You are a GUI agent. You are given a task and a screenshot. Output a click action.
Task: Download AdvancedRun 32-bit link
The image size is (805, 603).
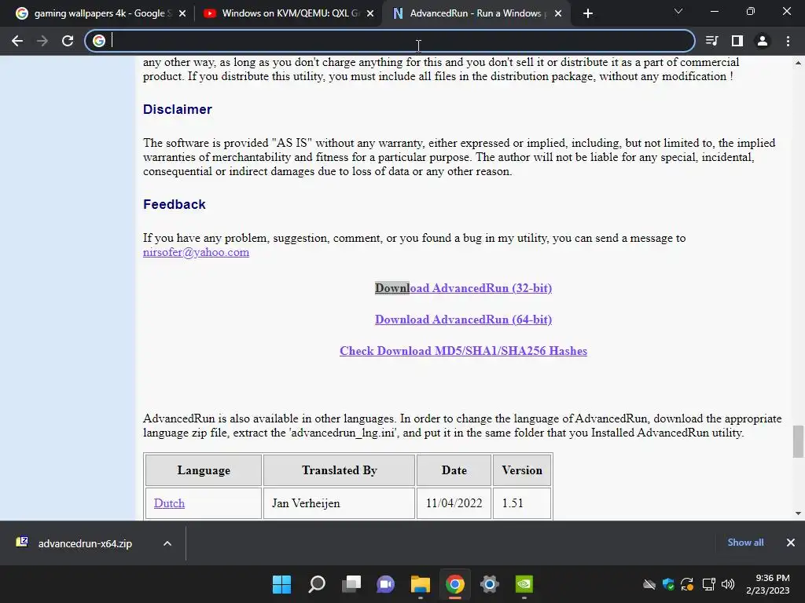pos(464,288)
